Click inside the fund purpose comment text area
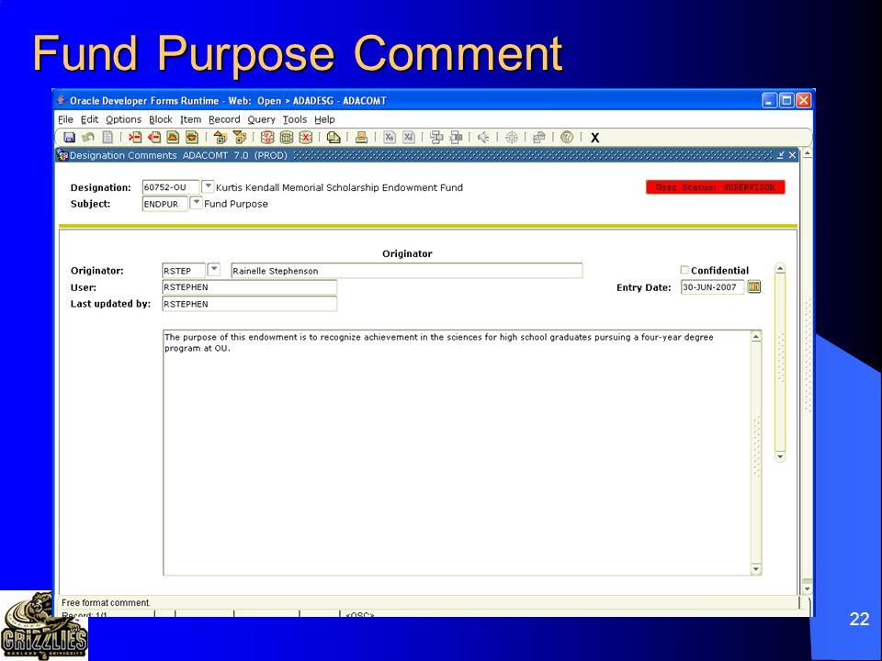 pos(457,453)
